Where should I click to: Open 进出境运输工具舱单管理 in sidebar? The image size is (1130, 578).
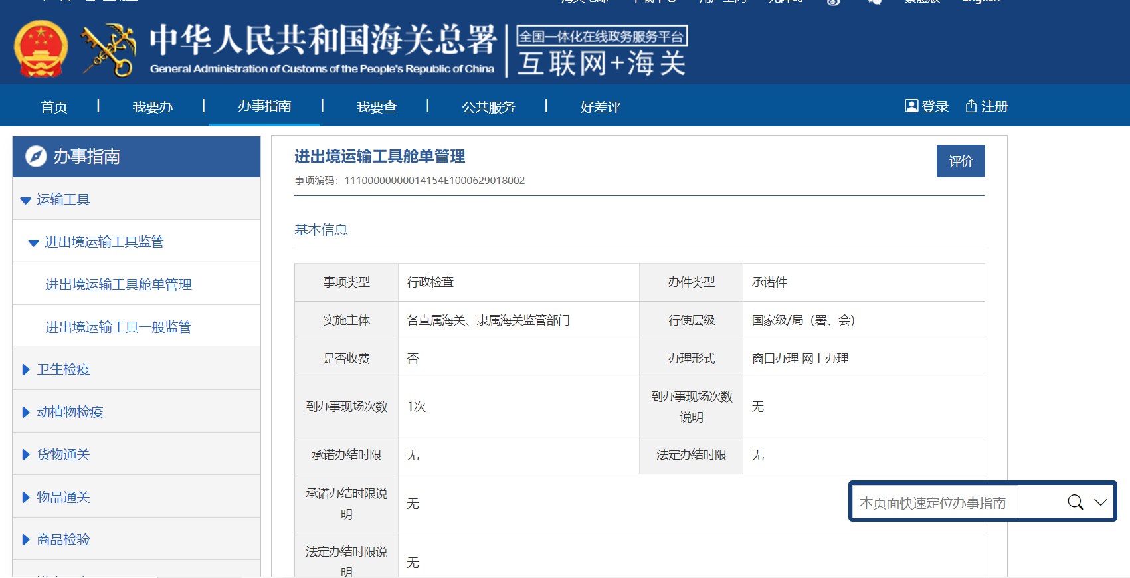point(118,284)
